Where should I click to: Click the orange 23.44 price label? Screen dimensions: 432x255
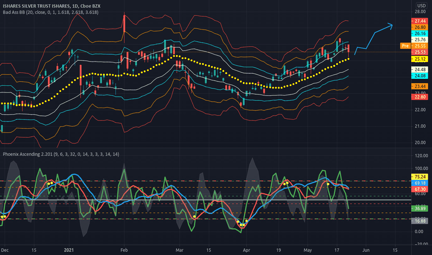419,86
